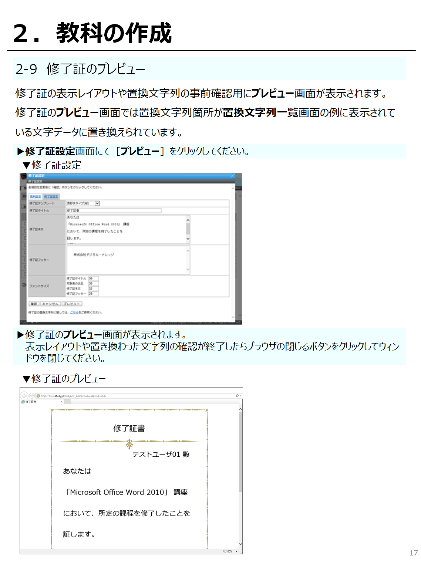The image size is (421, 561).
Task: Click the browser back arrow button
Action: click(24, 395)
